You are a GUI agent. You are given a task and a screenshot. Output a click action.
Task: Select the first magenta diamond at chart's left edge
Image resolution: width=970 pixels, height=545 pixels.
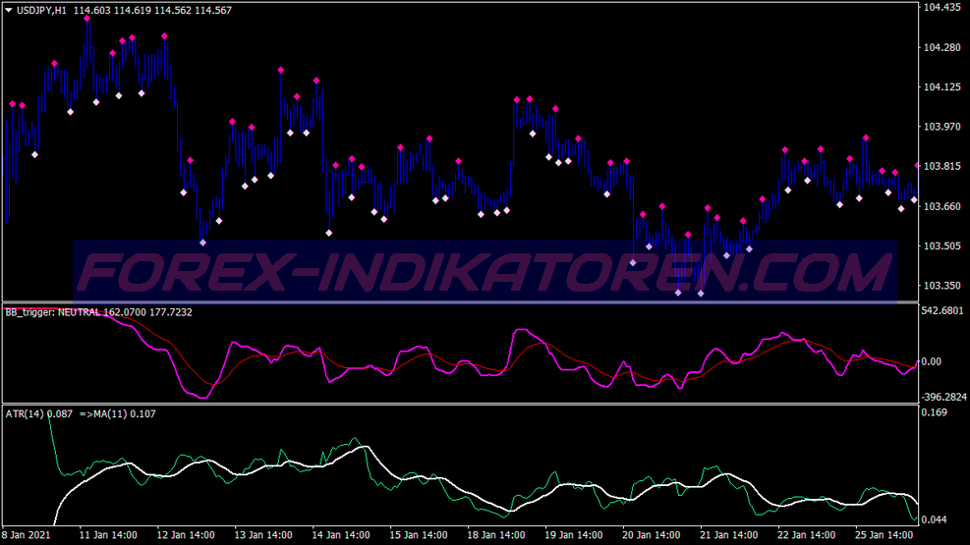tap(13, 104)
